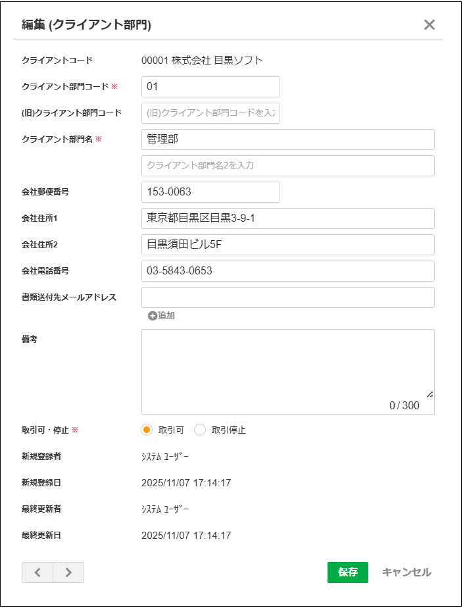Click the クライアント部門名2 placeholder field

(x=286, y=165)
